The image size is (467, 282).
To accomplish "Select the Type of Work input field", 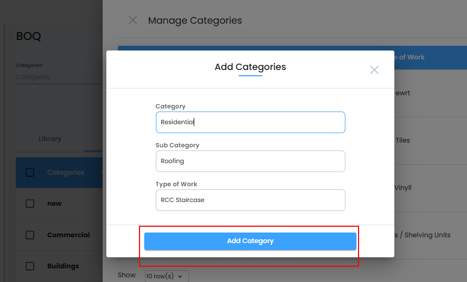I will tap(250, 200).
